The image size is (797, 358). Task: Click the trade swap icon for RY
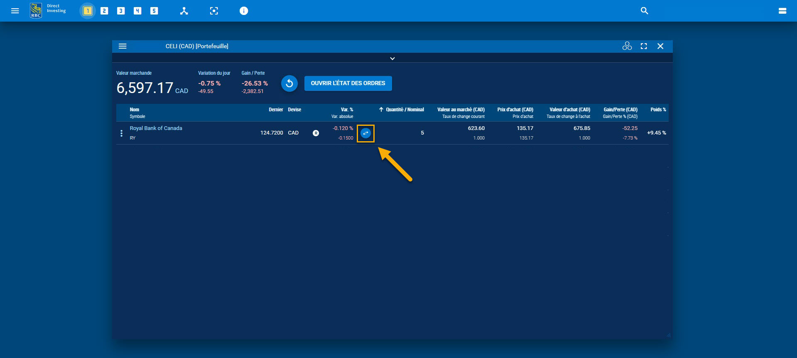[365, 133]
